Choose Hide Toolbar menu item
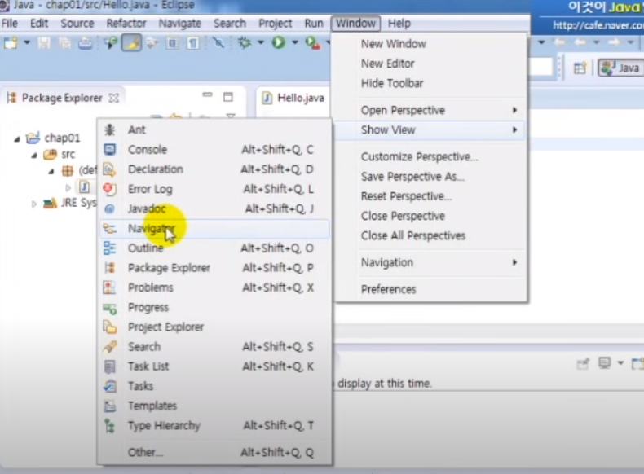Viewport: 644px width, 474px height. [430, 83]
